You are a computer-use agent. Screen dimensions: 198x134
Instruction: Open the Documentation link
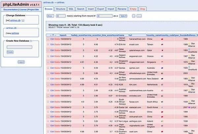[x=11, y=10]
